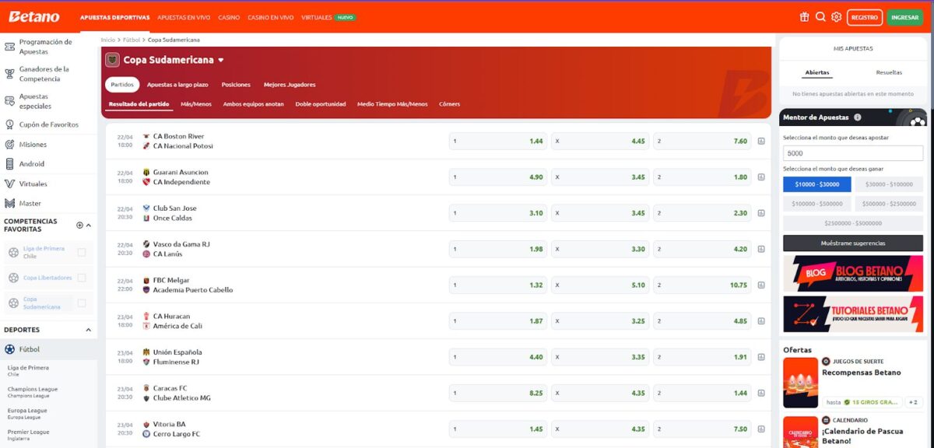Click the Betano logo
Image resolution: width=934 pixels, height=448 pixels.
34,17
